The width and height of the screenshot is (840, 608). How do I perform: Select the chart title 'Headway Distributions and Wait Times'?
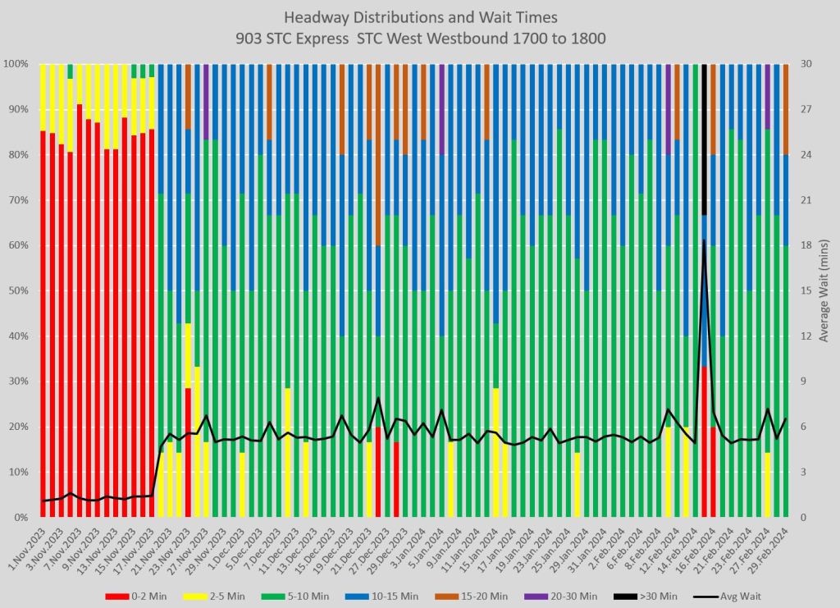click(419, 16)
